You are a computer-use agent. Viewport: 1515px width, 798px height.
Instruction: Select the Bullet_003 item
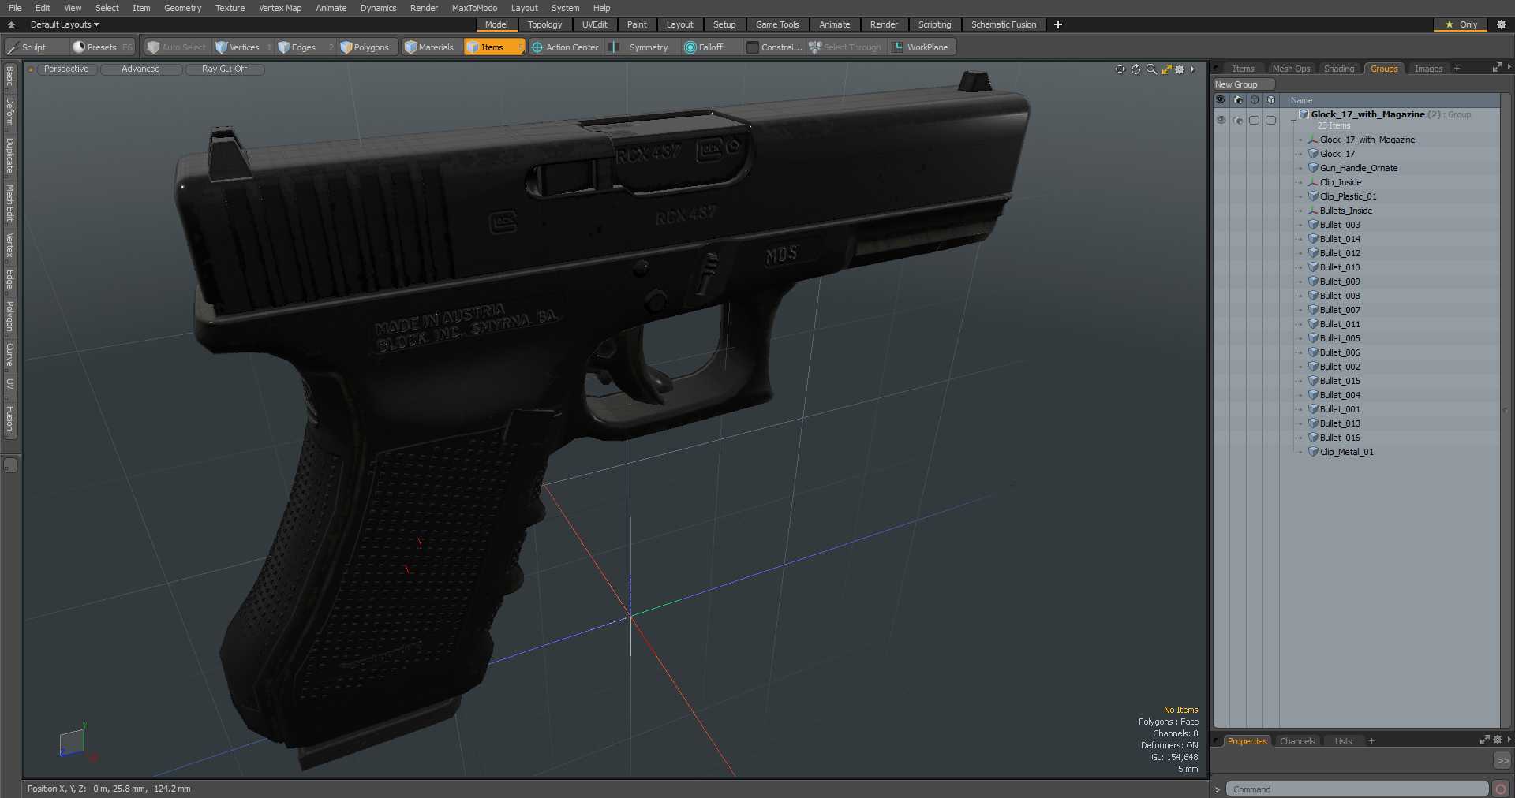tap(1339, 225)
